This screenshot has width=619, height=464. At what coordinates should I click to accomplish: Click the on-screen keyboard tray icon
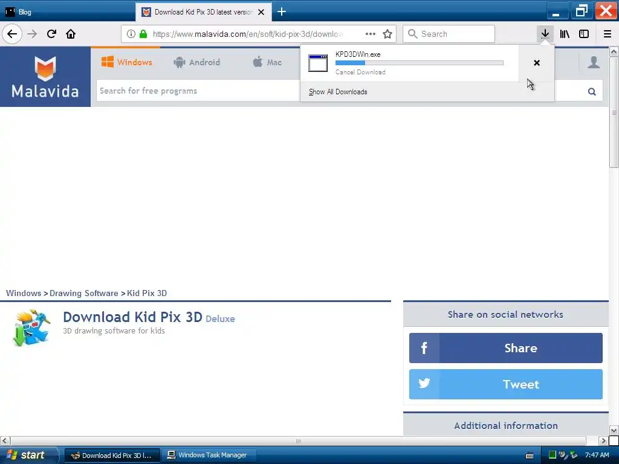pyautogui.click(x=530, y=456)
